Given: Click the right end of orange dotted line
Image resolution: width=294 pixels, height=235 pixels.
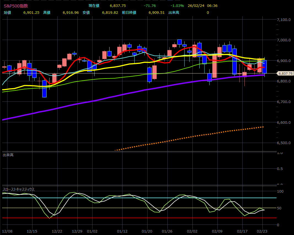Looking at the screenshot, I should (x=263, y=127).
